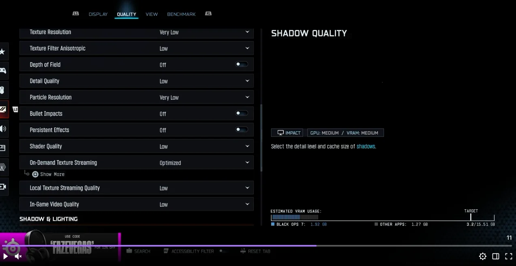Toggle Persistent Effects switch
The height and width of the screenshot is (266, 516).
242,130
